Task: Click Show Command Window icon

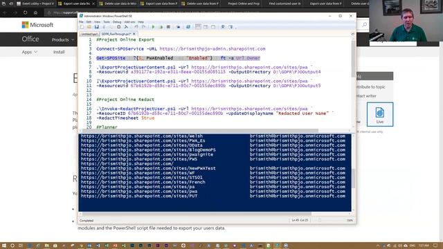Action: coord(223,27)
